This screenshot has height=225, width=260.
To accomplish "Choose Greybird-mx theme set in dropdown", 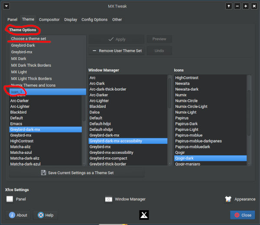I will 48,52.
